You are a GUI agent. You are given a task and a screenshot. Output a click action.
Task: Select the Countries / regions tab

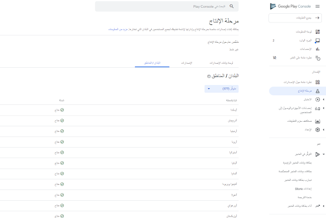[x=152, y=63]
